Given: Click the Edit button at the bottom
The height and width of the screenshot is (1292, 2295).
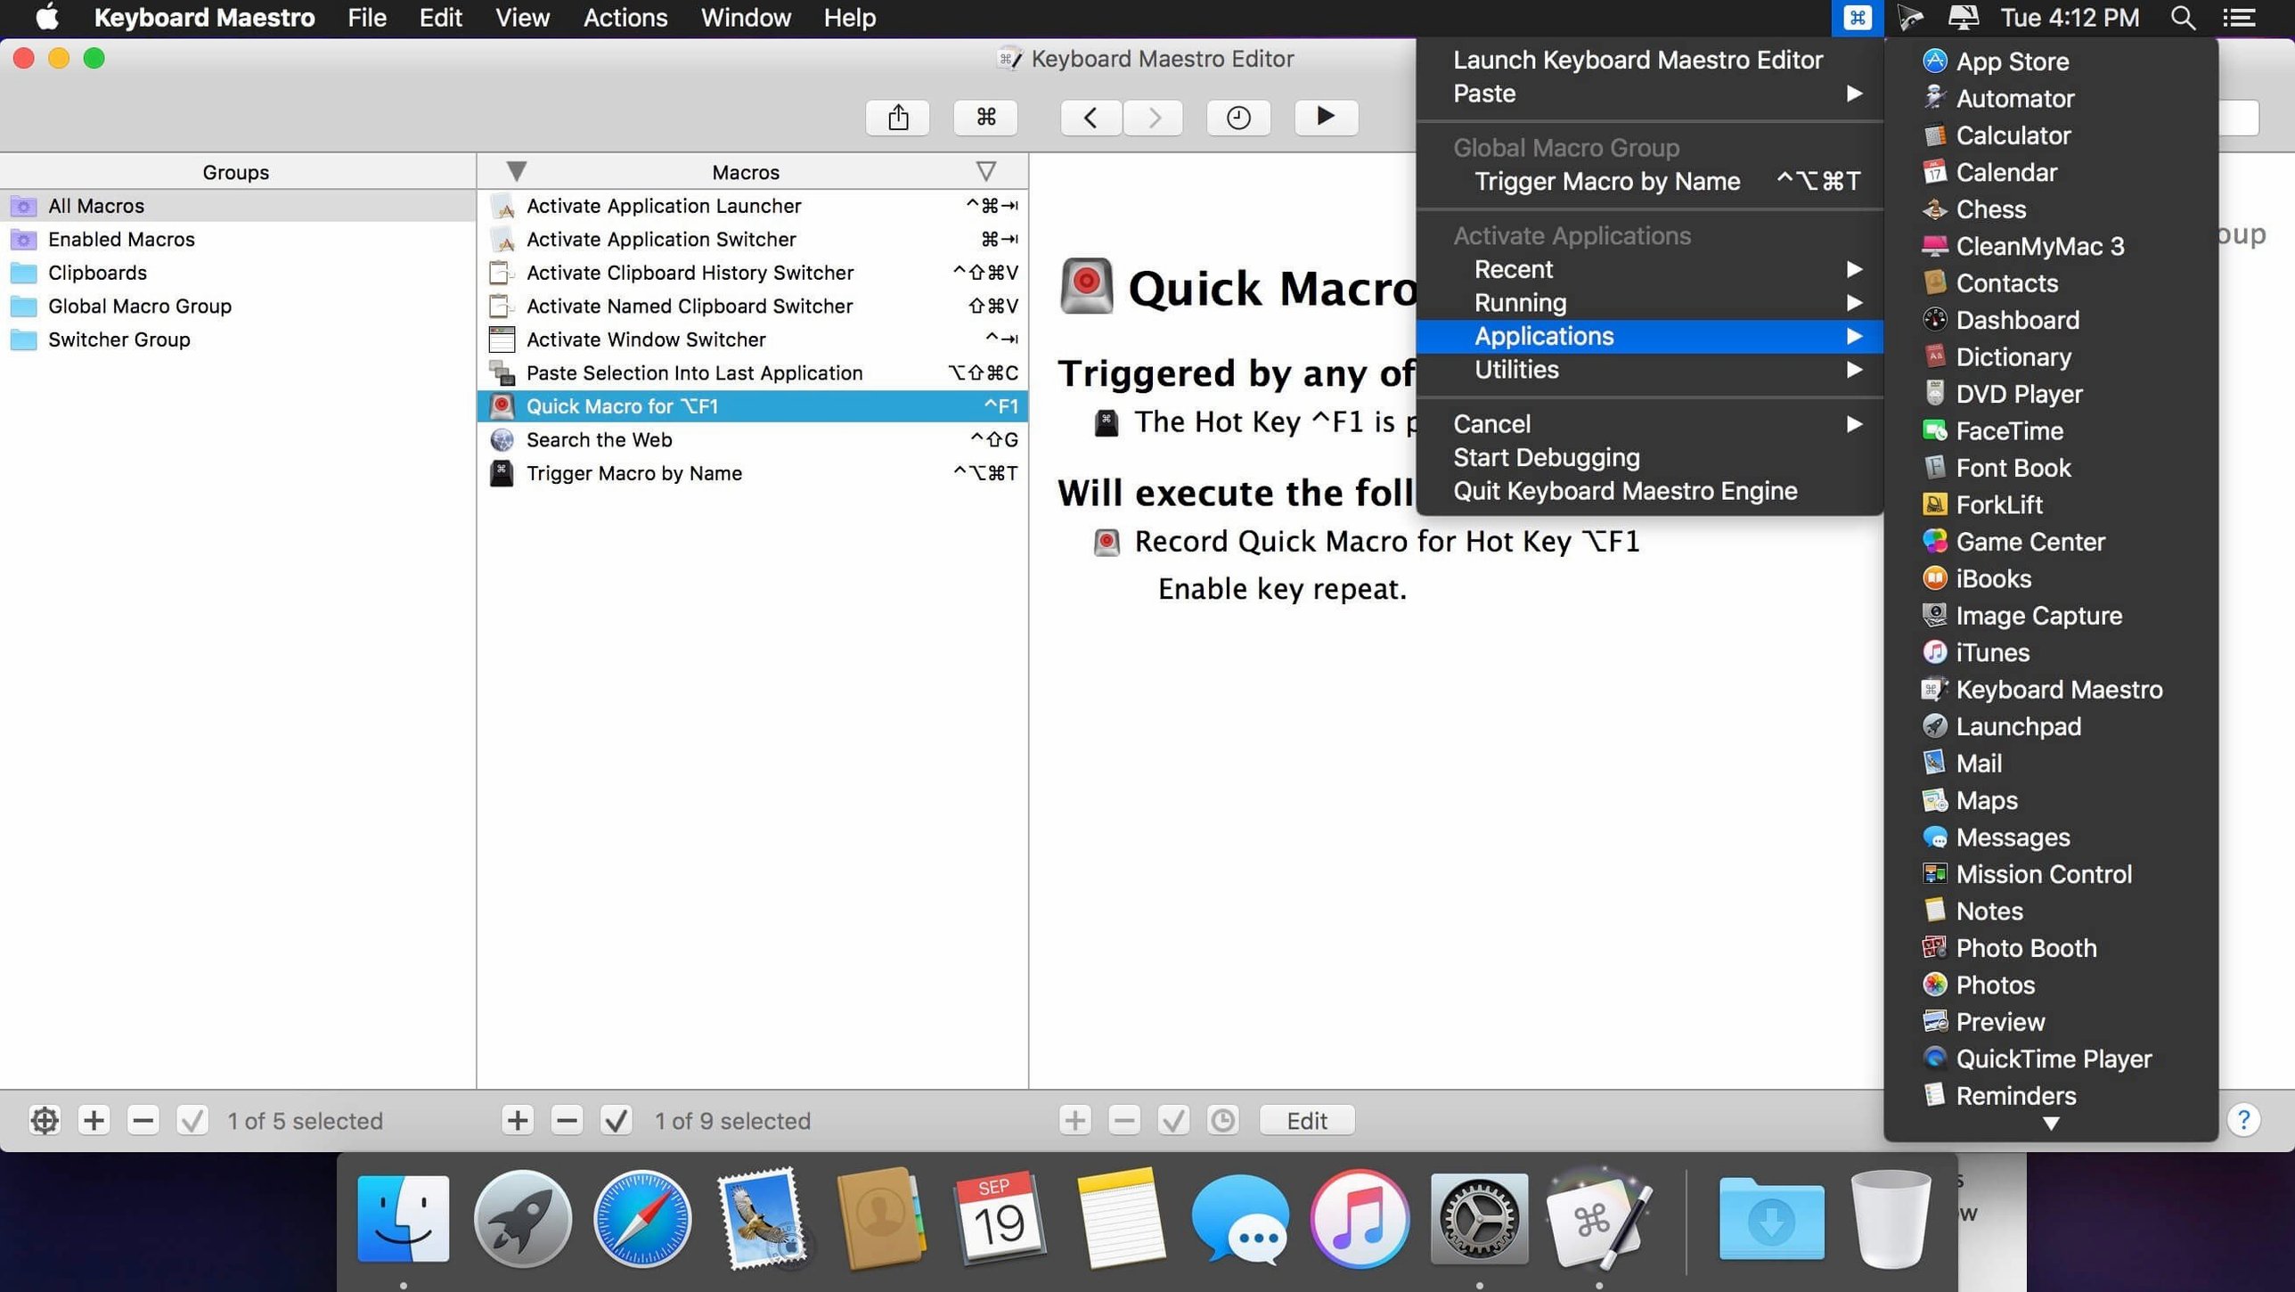Looking at the screenshot, I should pyautogui.click(x=1307, y=1120).
